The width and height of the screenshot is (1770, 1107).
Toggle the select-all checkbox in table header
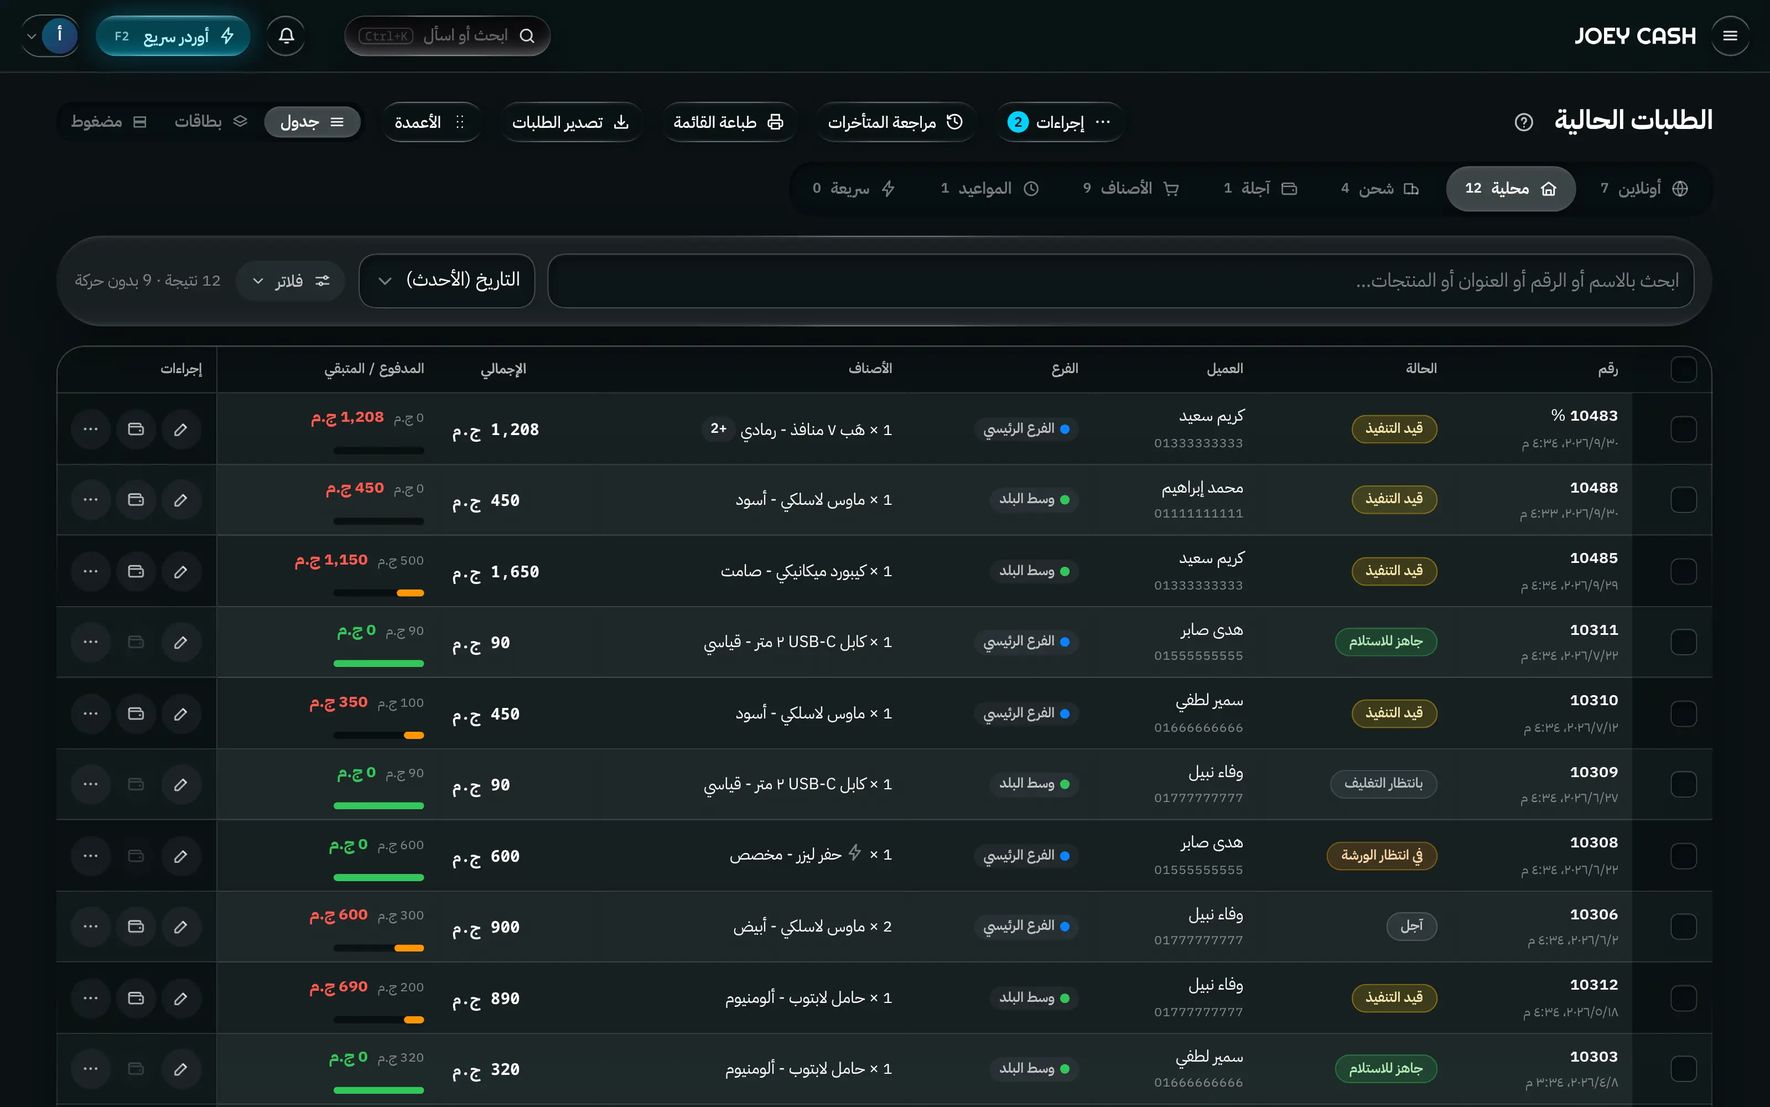tap(1684, 370)
